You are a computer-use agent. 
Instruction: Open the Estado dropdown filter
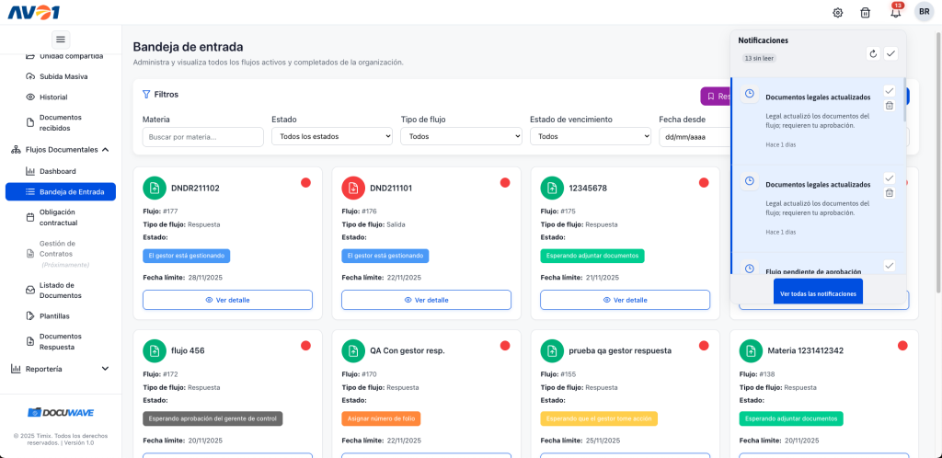pyautogui.click(x=332, y=136)
